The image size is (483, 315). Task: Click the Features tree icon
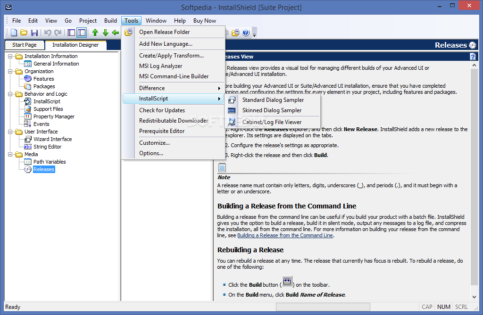pos(28,79)
